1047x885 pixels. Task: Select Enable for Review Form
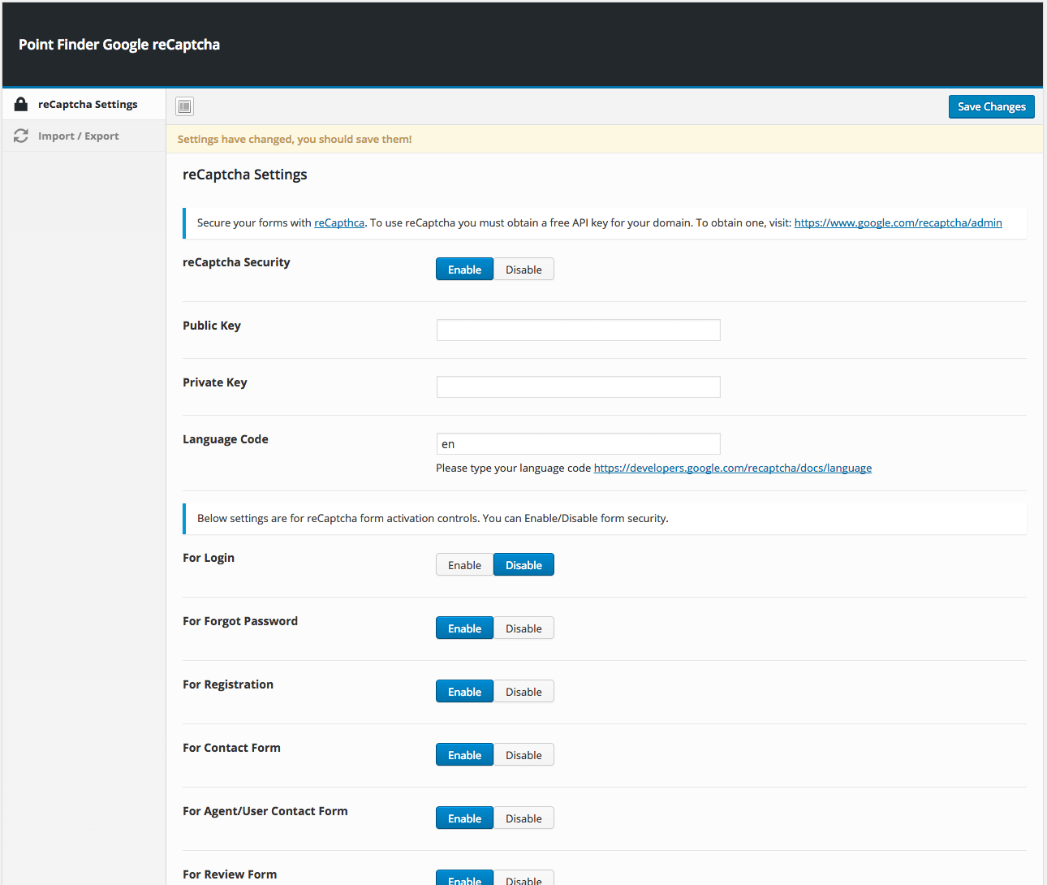(464, 879)
